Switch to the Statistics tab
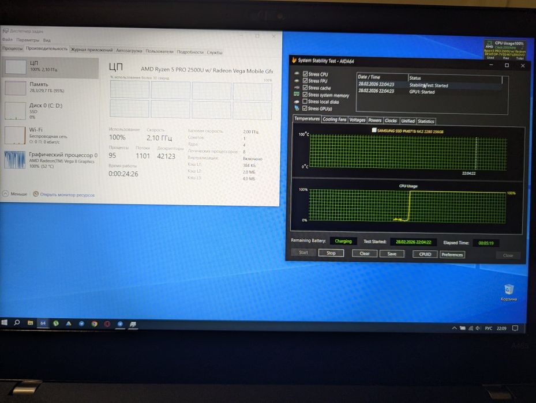Screen dimensions: 536x403 426,121
